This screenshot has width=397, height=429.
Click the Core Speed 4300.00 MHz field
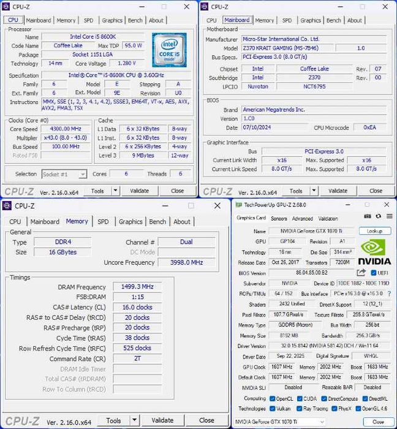[x=66, y=129]
